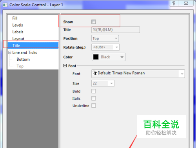
Task: Open the Color dropdown showing Black
Action: (109, 57)
